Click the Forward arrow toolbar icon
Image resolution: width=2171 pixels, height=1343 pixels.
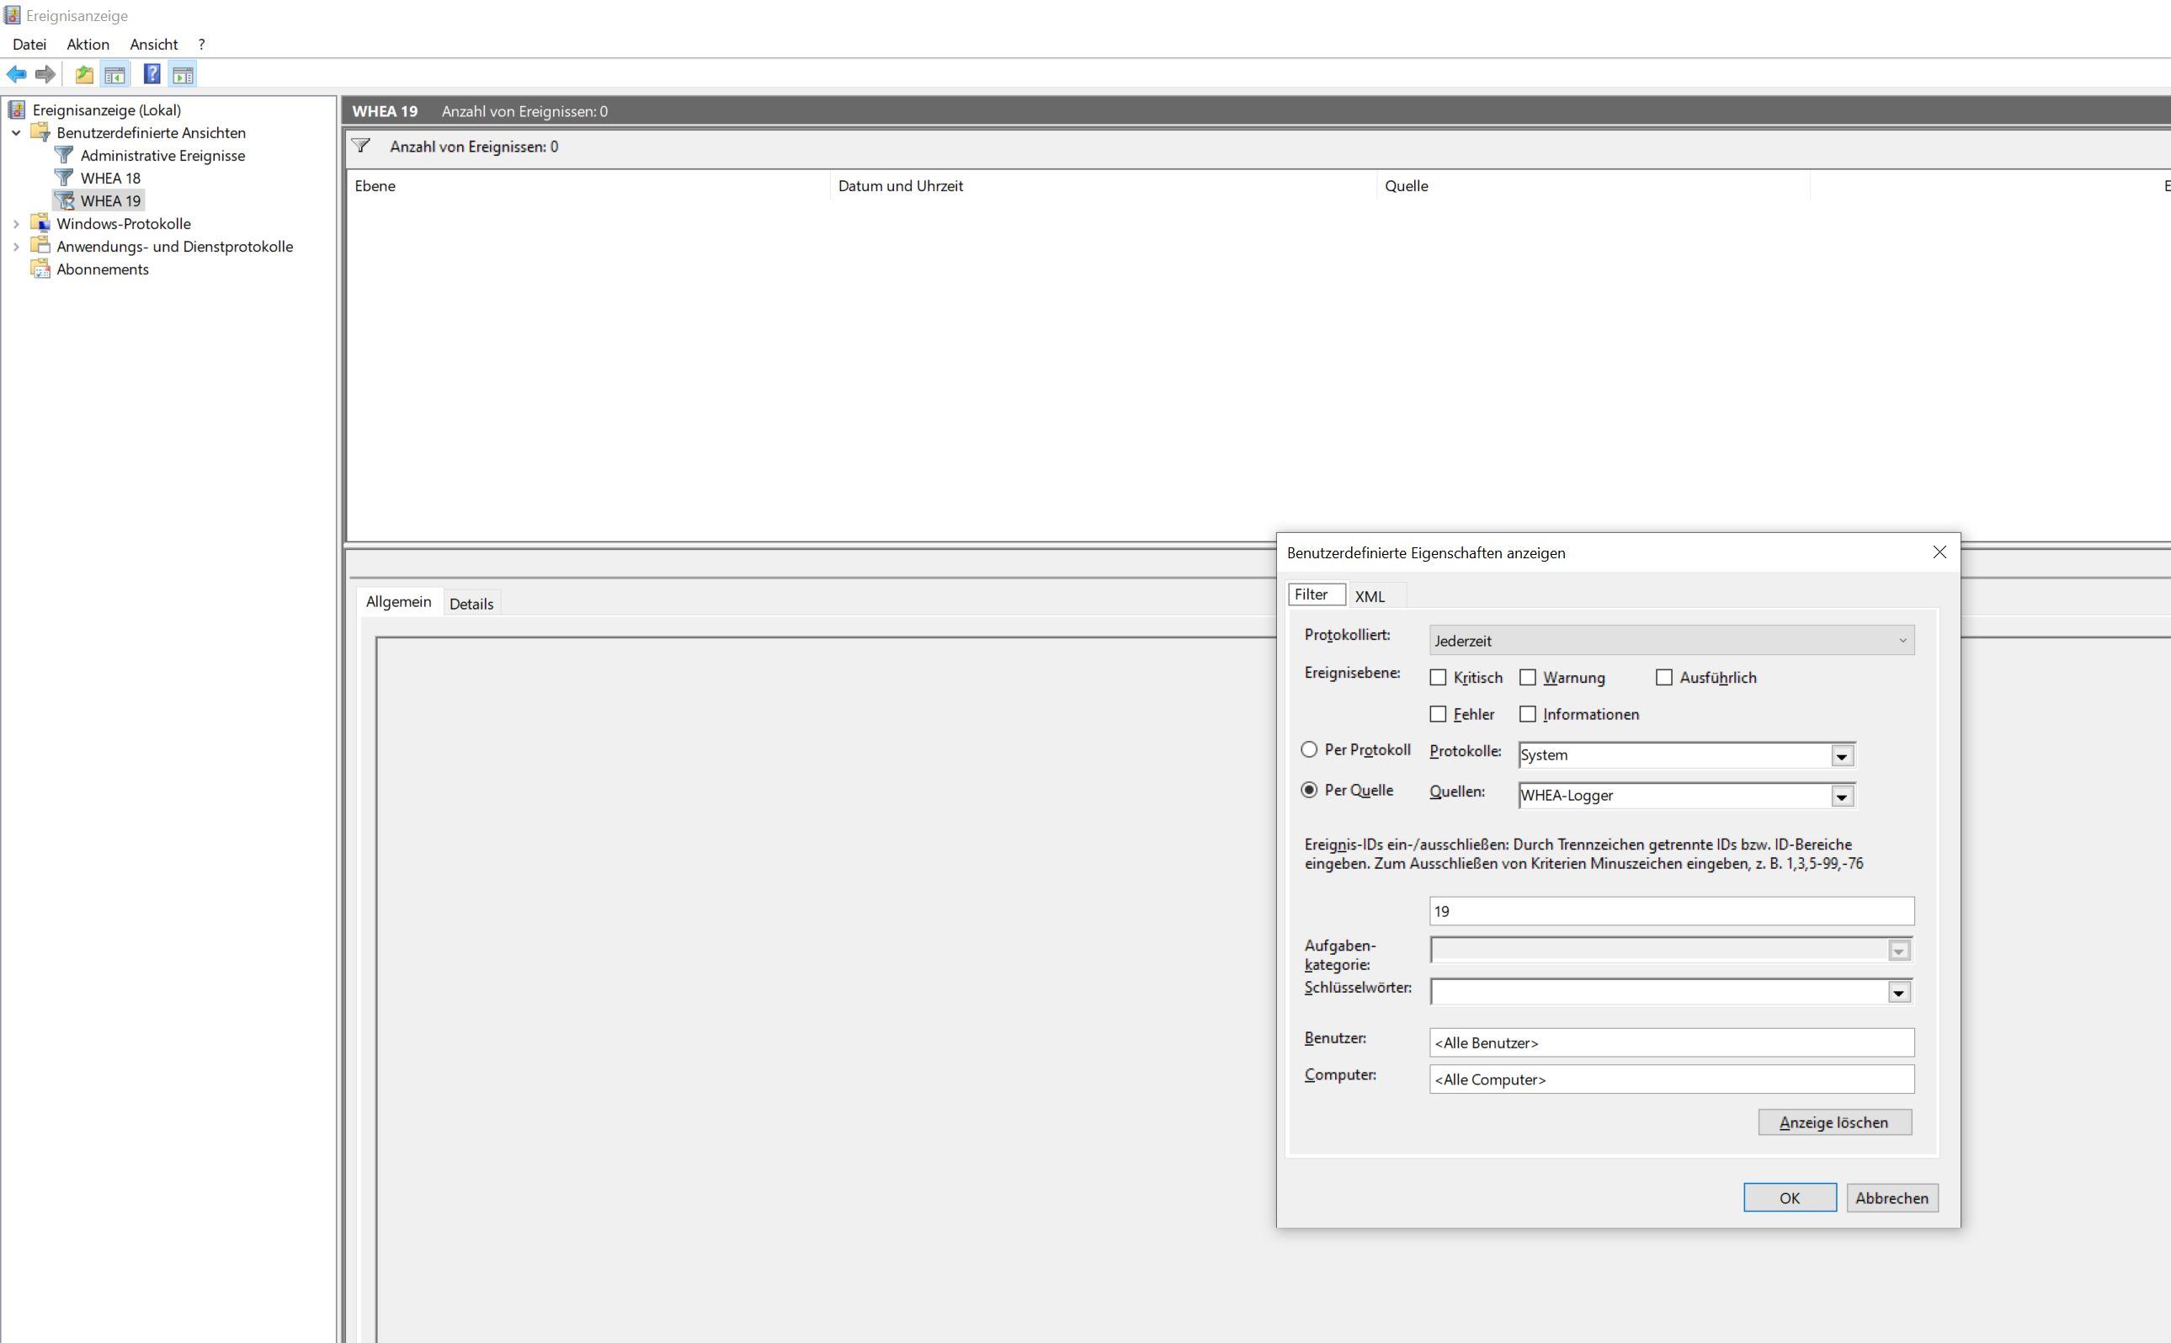[x=45, y=75]
